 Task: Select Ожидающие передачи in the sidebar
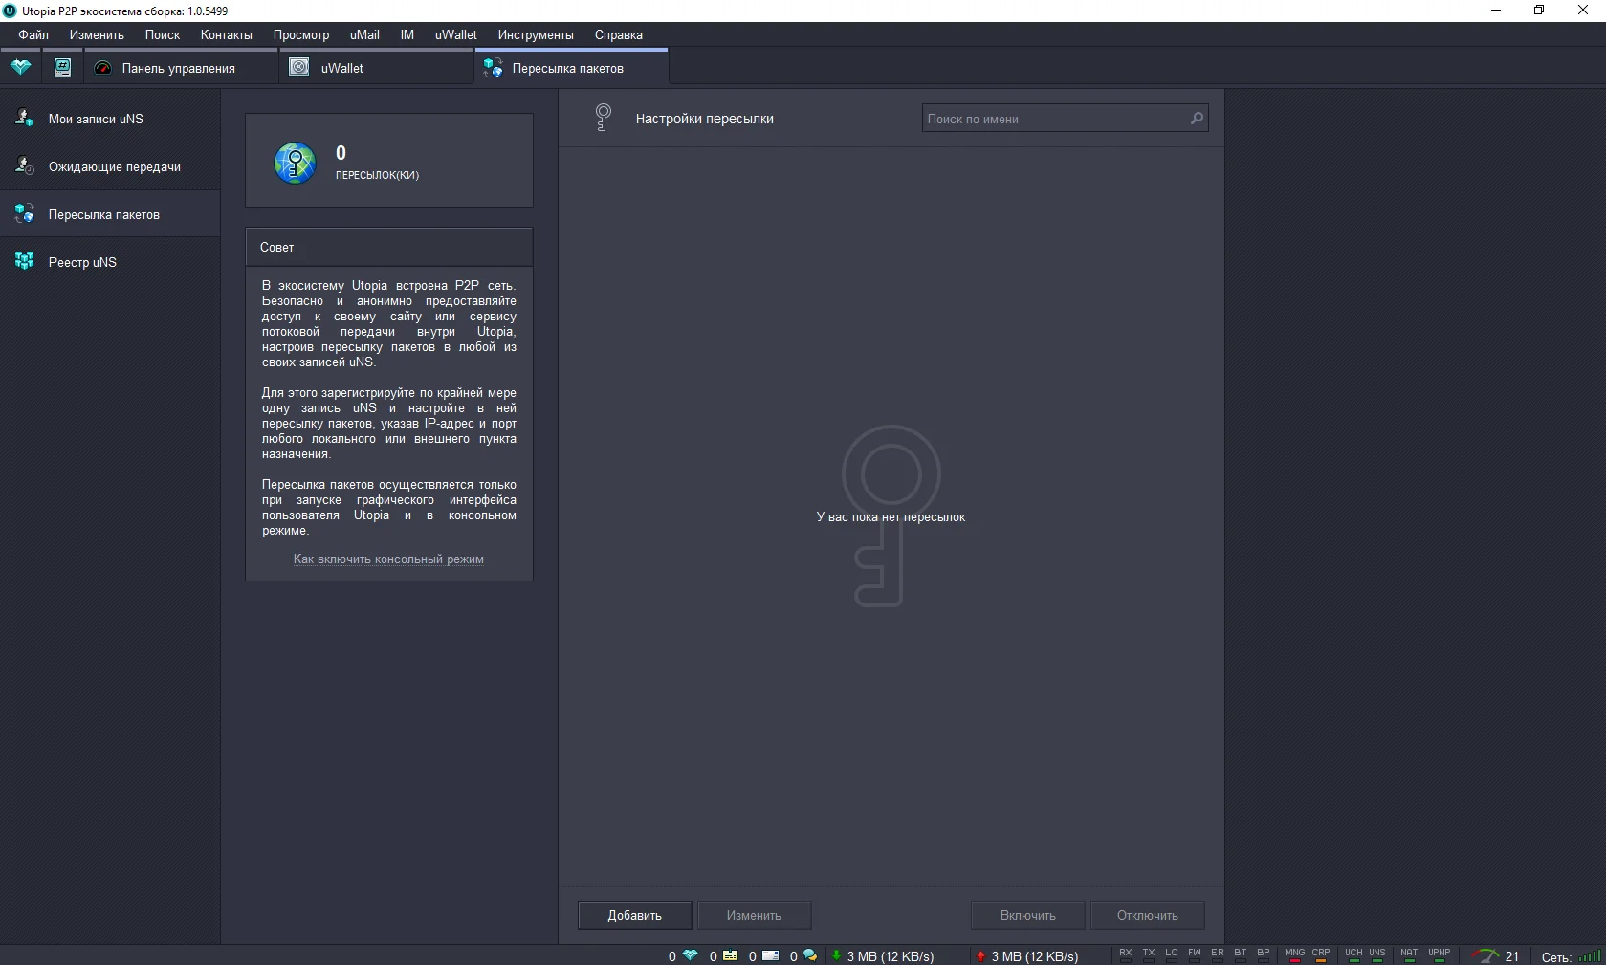114,166
